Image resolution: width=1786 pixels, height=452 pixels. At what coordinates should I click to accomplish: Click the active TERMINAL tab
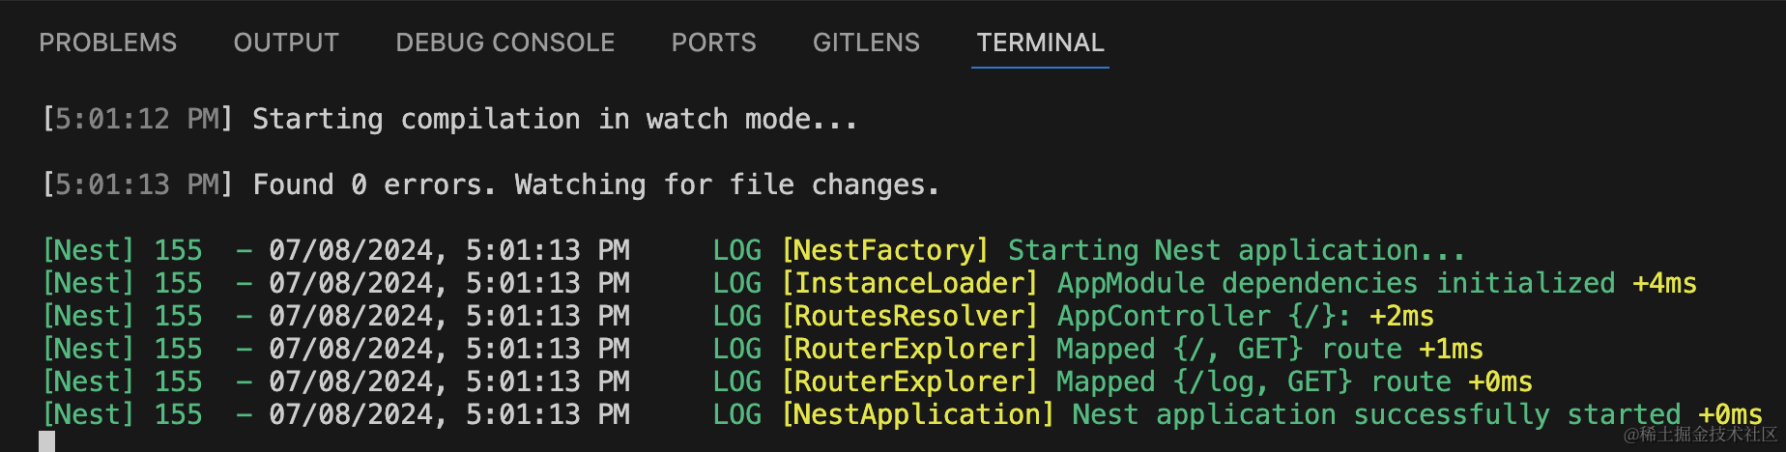click(x=1040, y=42)
